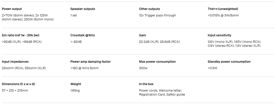Click the Input sensitivity heading
The width and height of the screenshot is (278, 105).
tap(219, 35)
